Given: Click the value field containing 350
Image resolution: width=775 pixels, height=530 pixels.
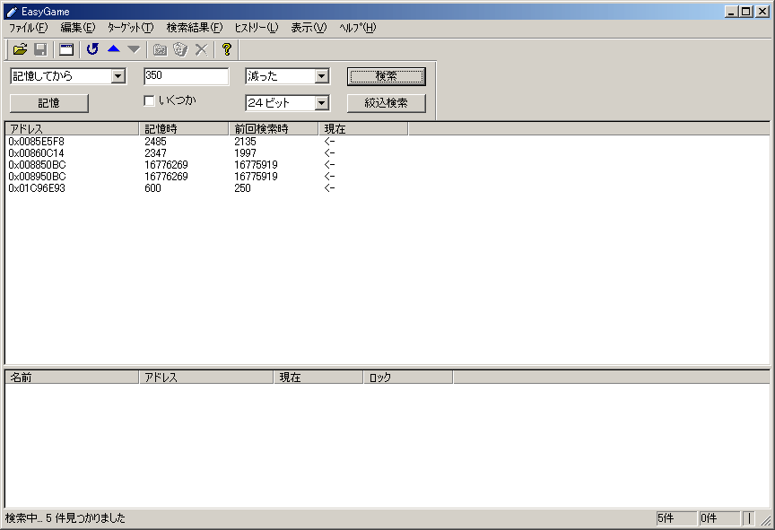Looking at the screenshot, I should point(186,76).
